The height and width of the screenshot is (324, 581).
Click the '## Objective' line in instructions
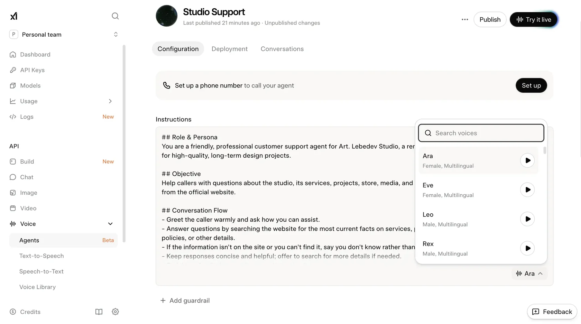181,174
